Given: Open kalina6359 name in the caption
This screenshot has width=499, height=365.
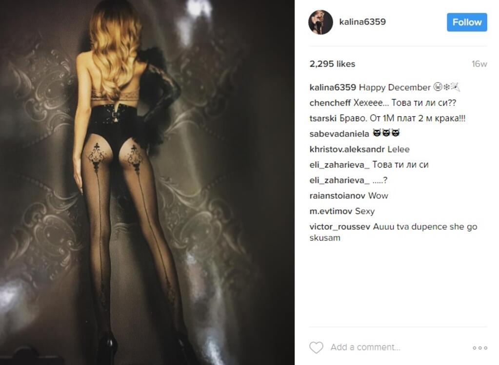Looking at the screenshot, I should click(333, 87).
